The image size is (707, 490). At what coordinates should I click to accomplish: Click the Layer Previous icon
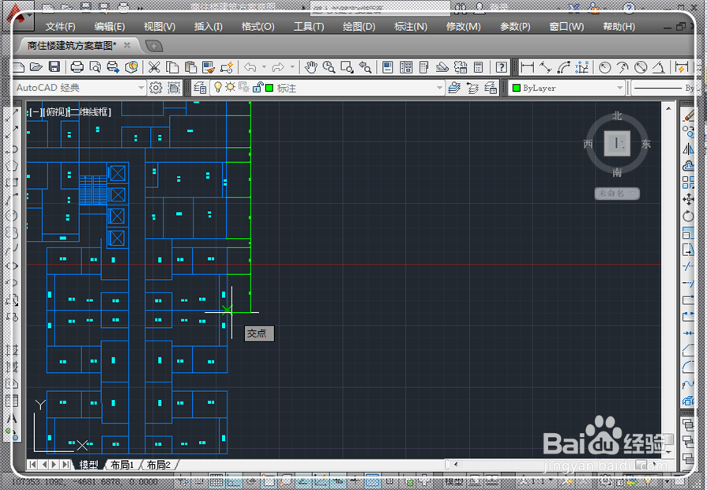(472, 88)
